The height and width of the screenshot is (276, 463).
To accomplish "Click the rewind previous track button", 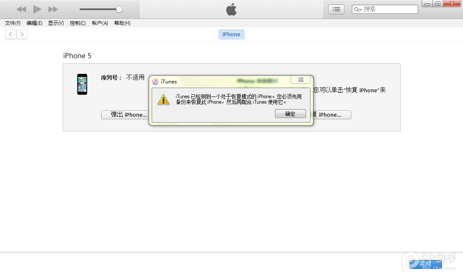I will pyautogui.click(x=21, y=9).
